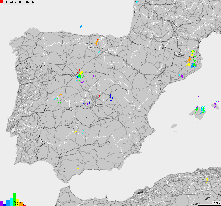This screenshot has width=221, height=206.
Task: Select the purple strike marker near Menorca
Action: coord(215,103)
